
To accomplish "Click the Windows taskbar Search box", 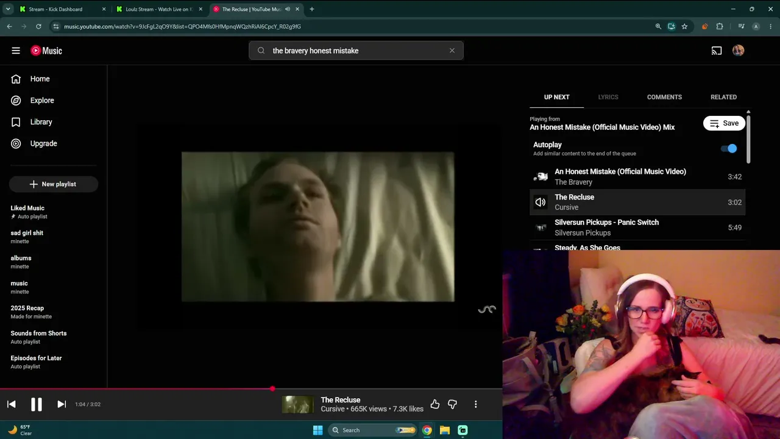I will click(373, 430).
